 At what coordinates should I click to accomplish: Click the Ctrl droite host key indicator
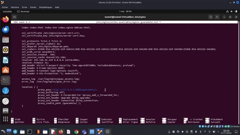234,126
